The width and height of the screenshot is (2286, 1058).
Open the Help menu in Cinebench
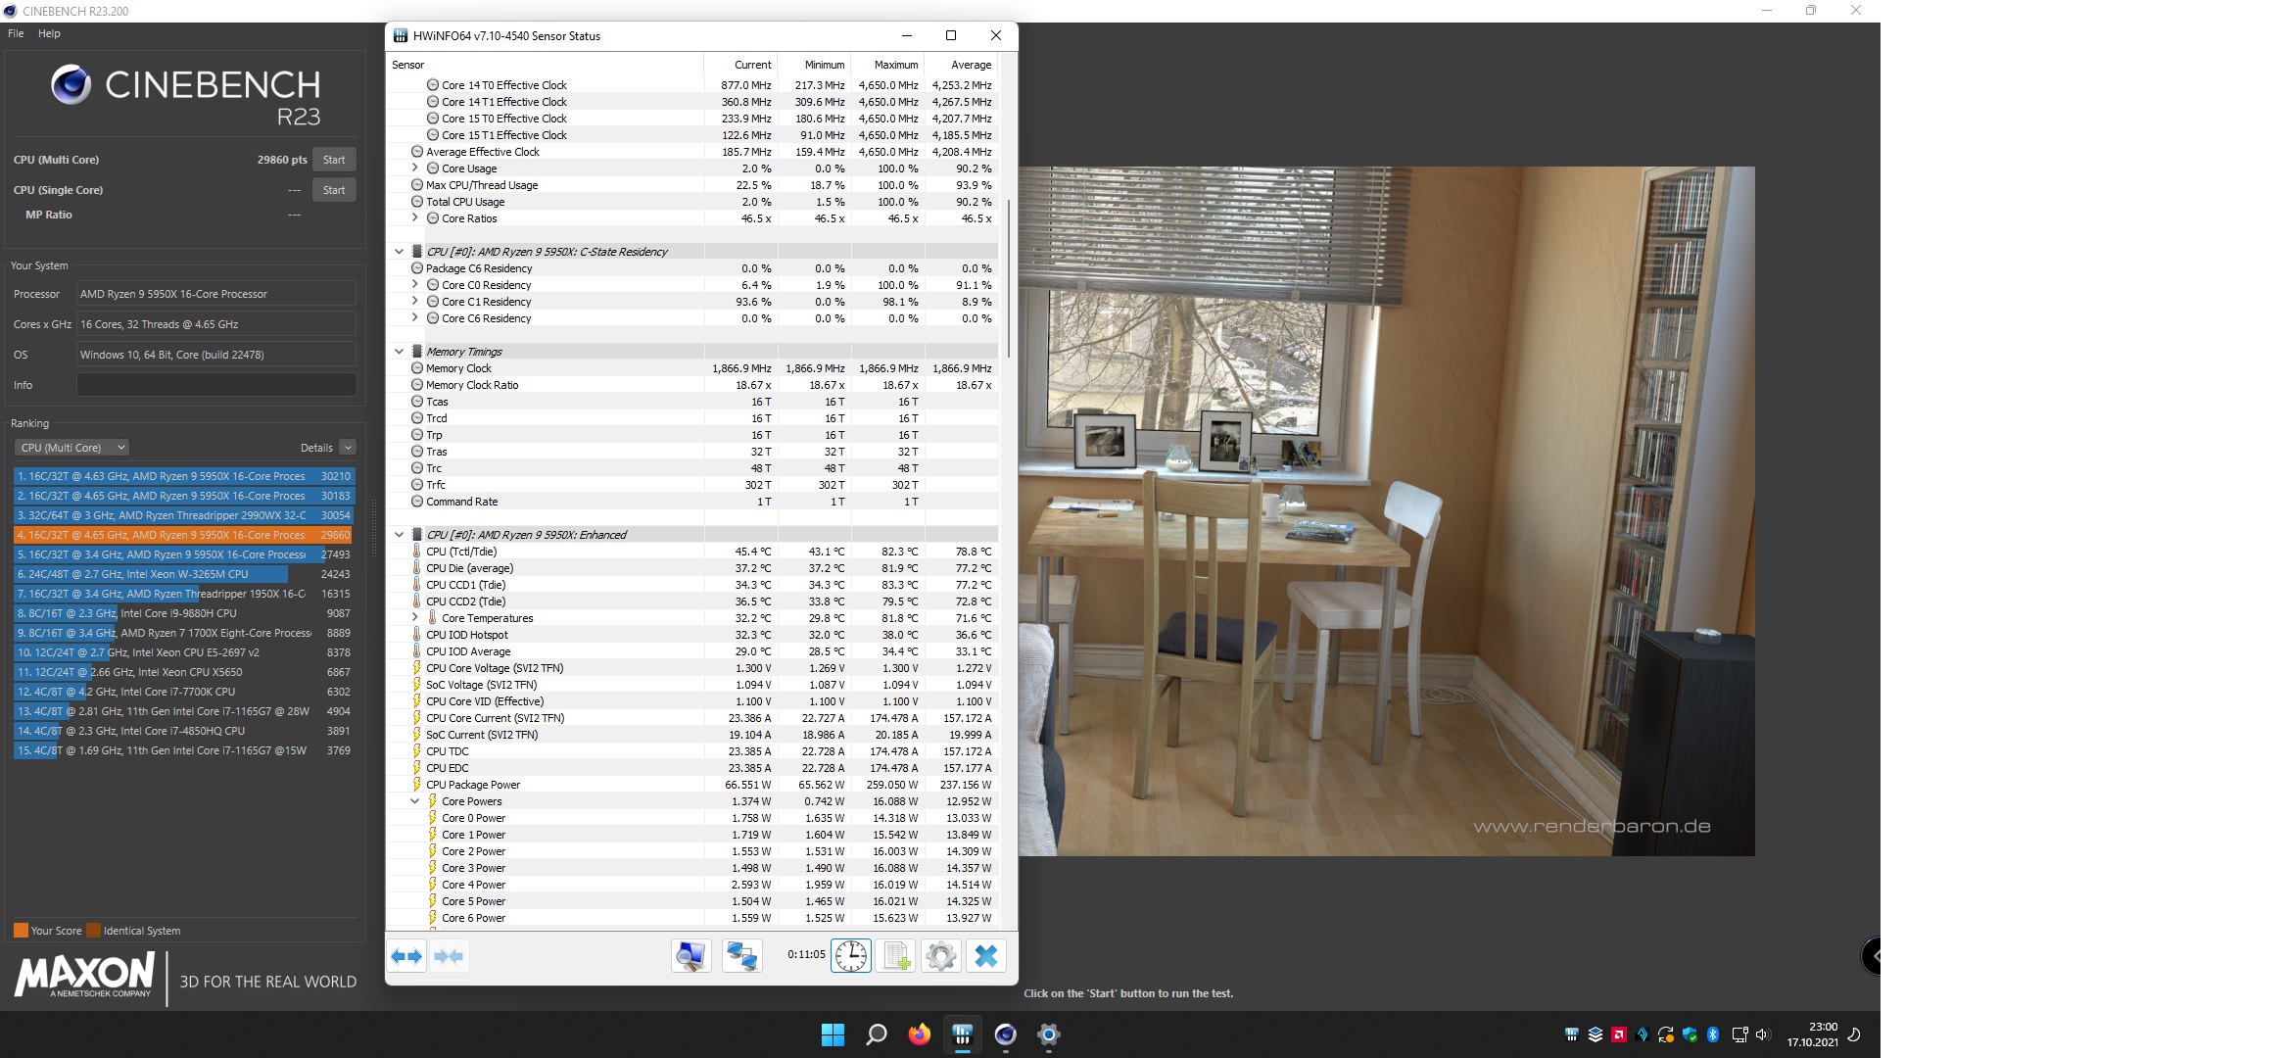point(48,32)
